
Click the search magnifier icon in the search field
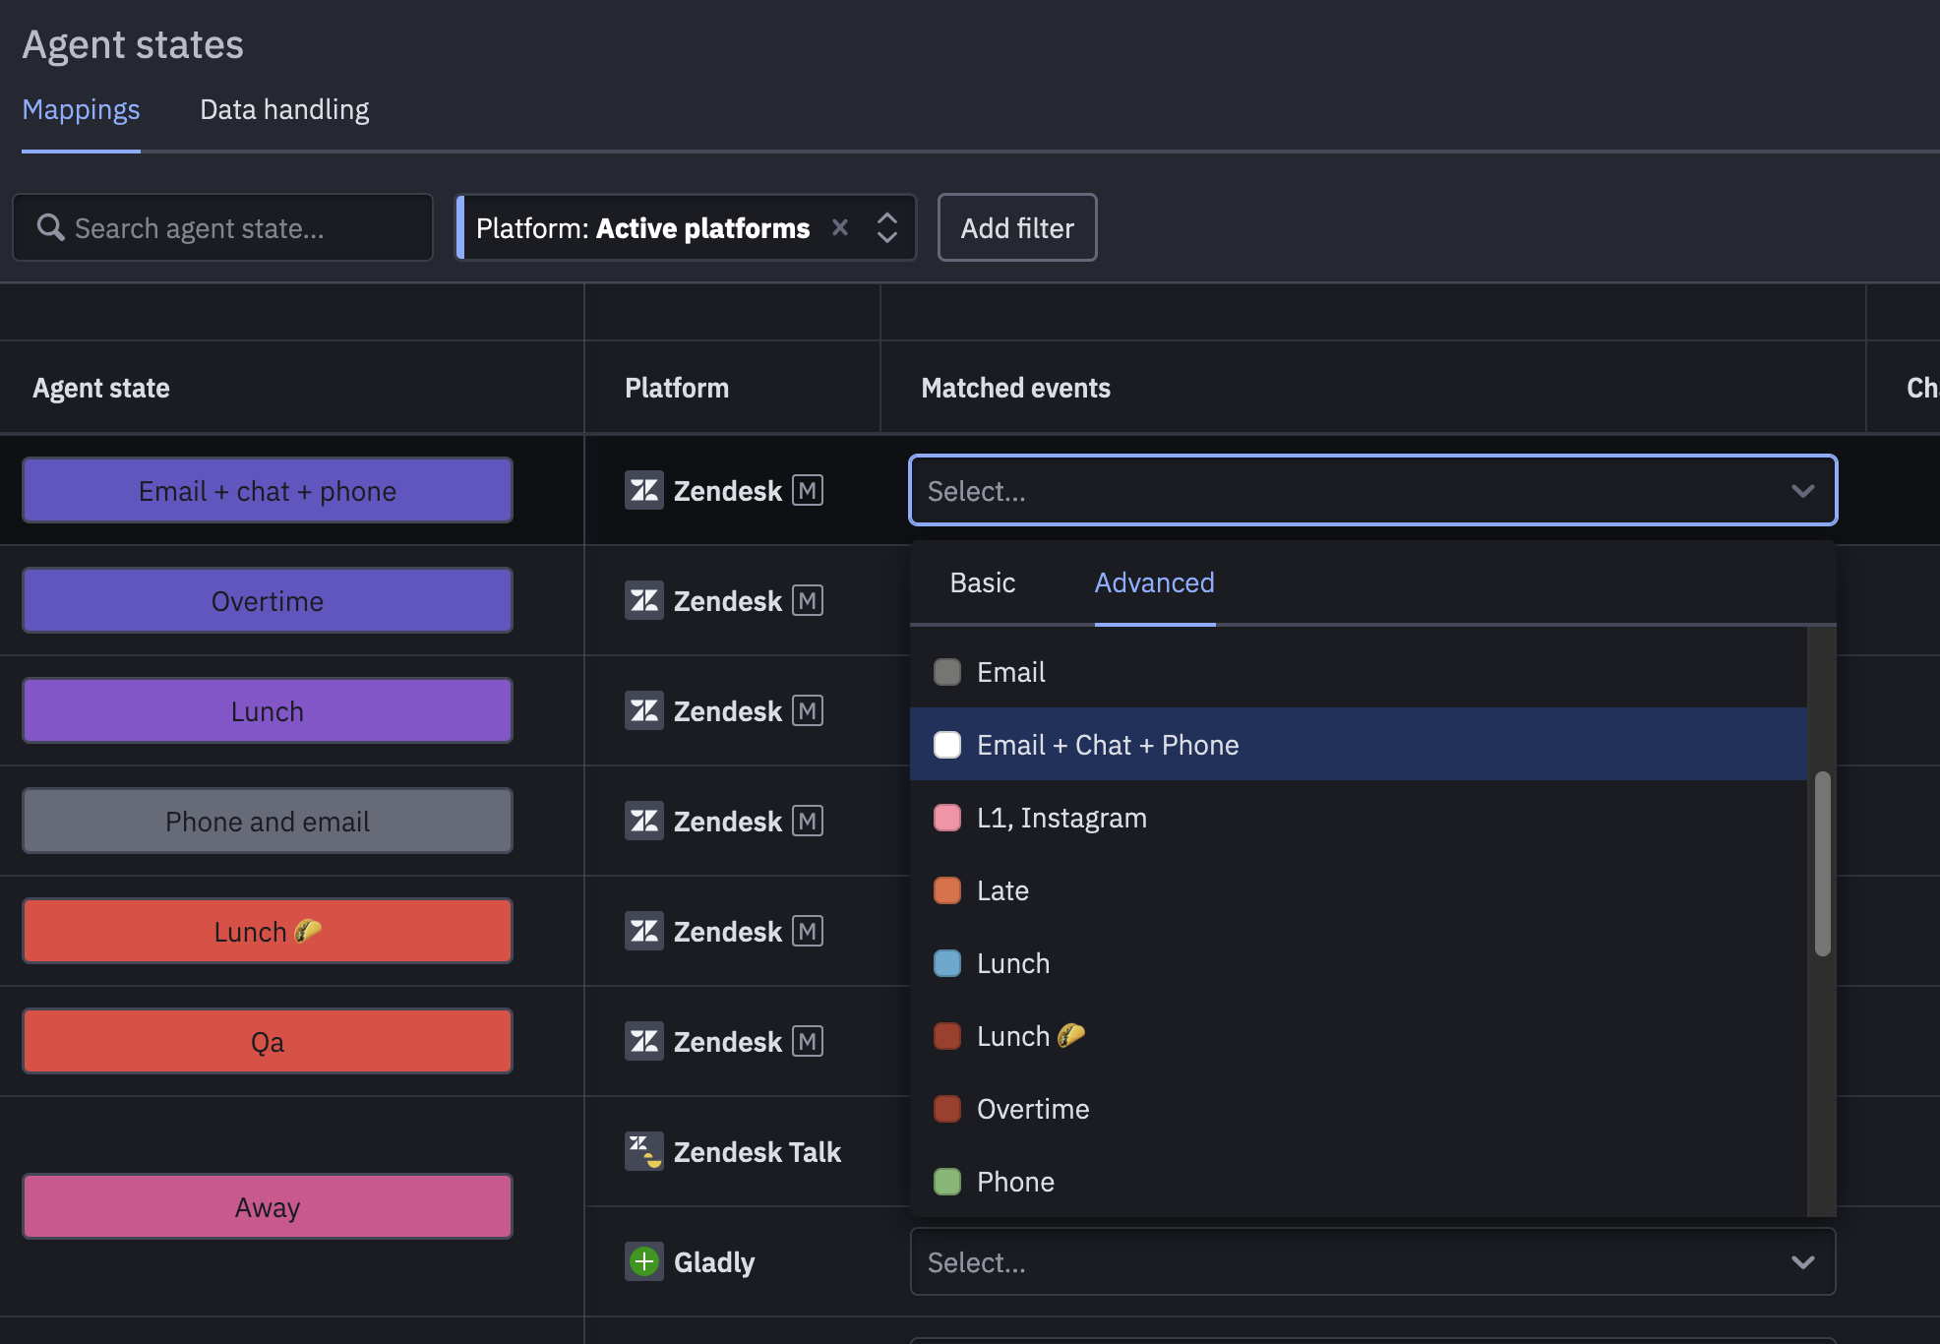click(51, 227)
